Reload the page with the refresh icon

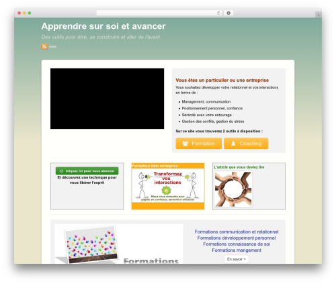click(x=218, y=13)
